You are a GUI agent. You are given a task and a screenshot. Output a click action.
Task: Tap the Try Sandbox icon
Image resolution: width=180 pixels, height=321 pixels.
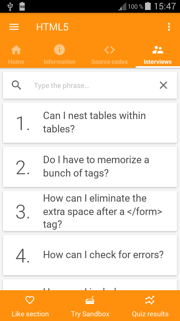tap(90, 300)
